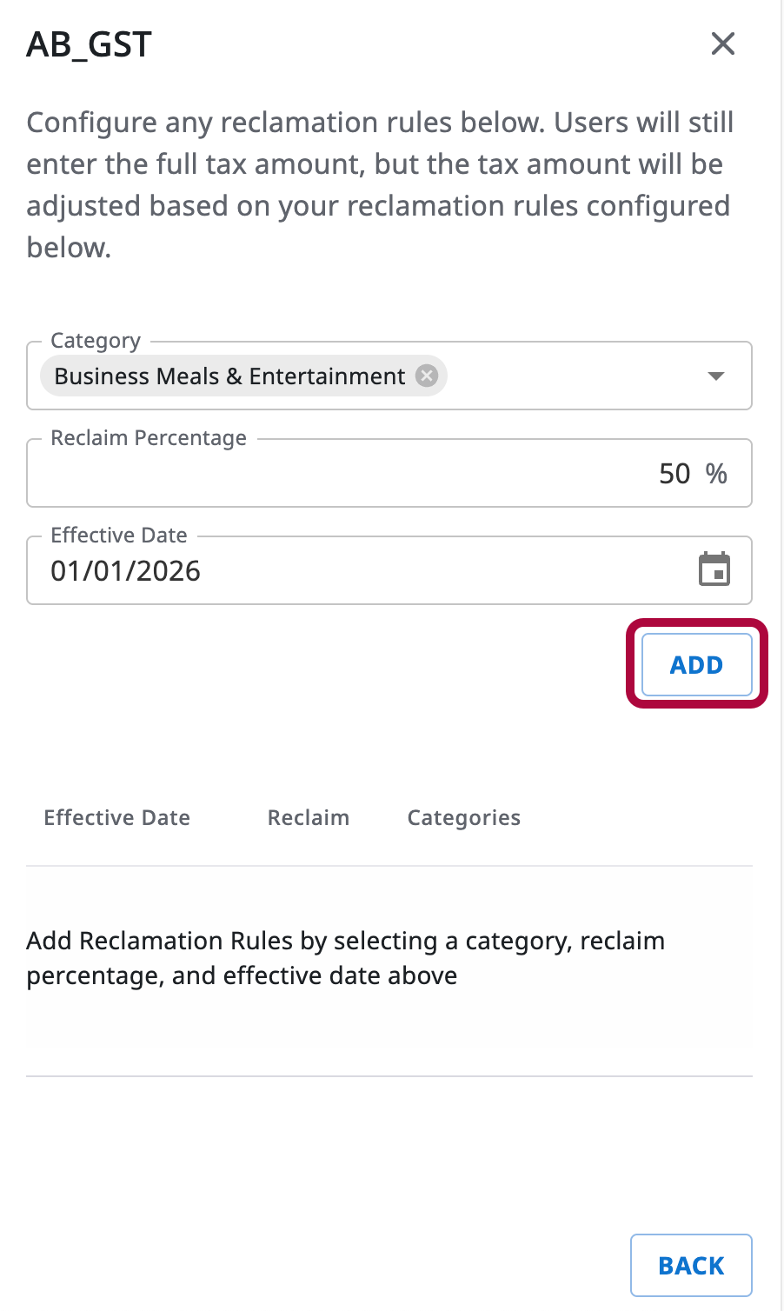
Task: Click the reclamation rules description paragraph
Action: tap(379, 184)
